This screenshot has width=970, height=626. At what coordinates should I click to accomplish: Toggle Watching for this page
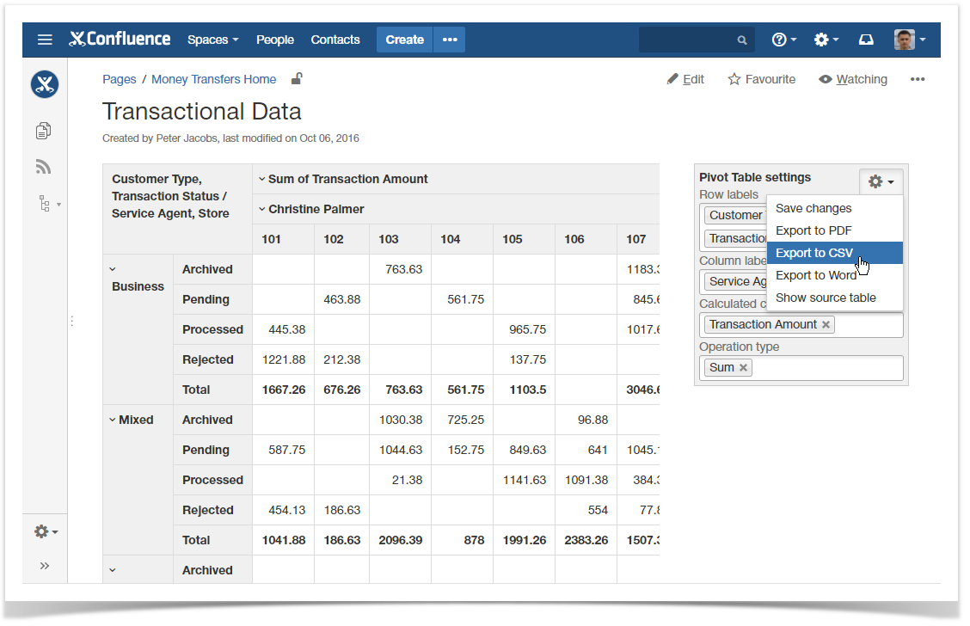[x=852, y=78]
